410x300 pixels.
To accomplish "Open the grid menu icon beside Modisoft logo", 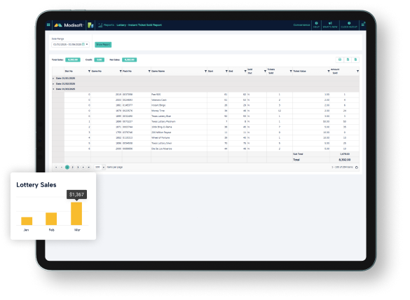I will pos(48,25).
